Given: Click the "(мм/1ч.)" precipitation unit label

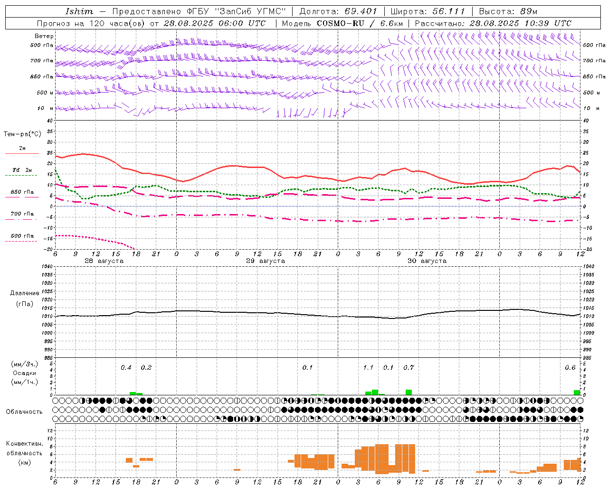Looking at the screenshot, I should point(25,382).
